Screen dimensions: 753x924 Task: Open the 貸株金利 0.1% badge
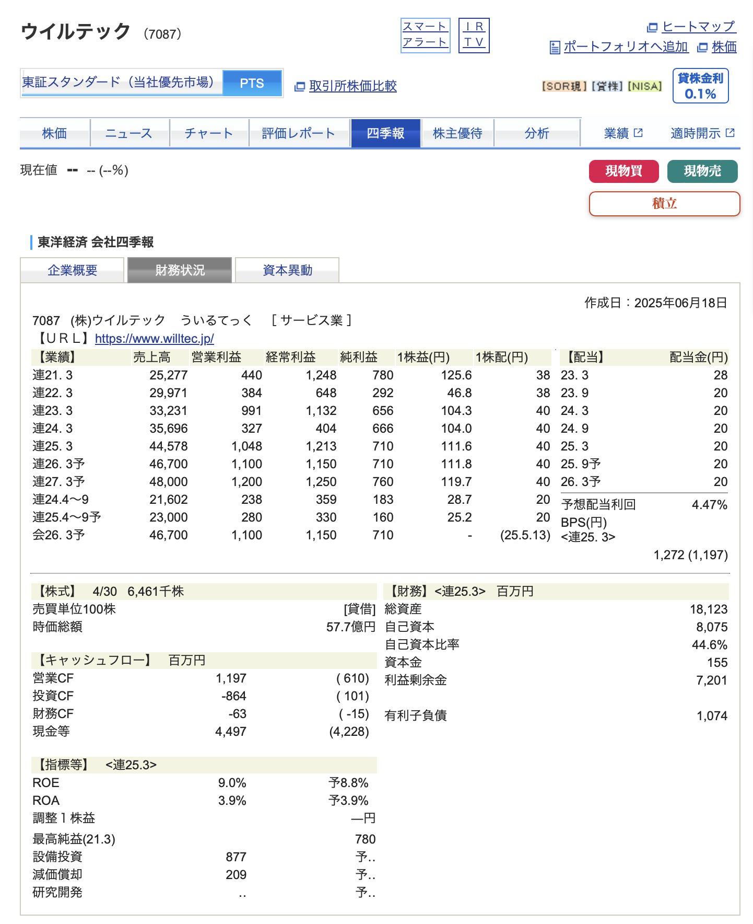(x=700, y=86)
